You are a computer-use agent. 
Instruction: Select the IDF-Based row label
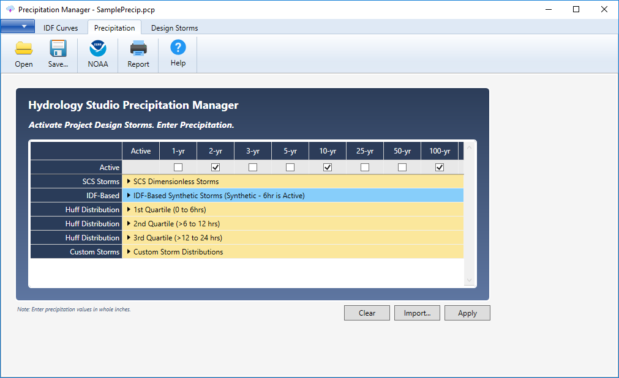click(76, 195)
